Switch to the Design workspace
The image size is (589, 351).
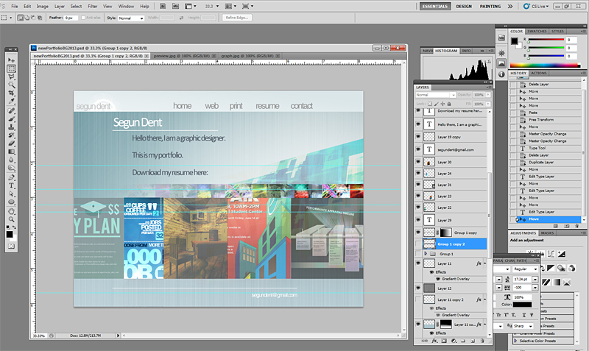[x=464, y=7]
